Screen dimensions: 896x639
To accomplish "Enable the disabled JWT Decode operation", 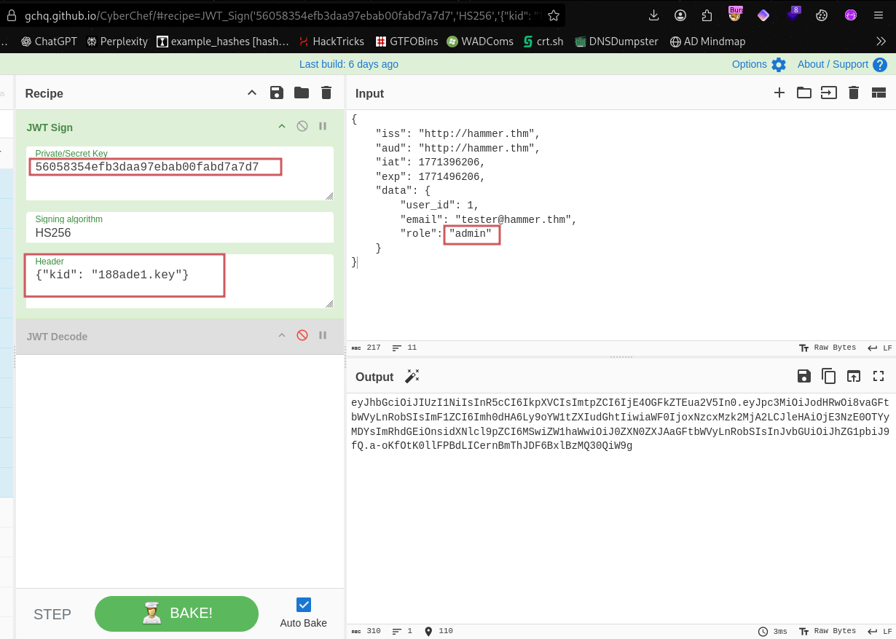I will tap(302, 335).
